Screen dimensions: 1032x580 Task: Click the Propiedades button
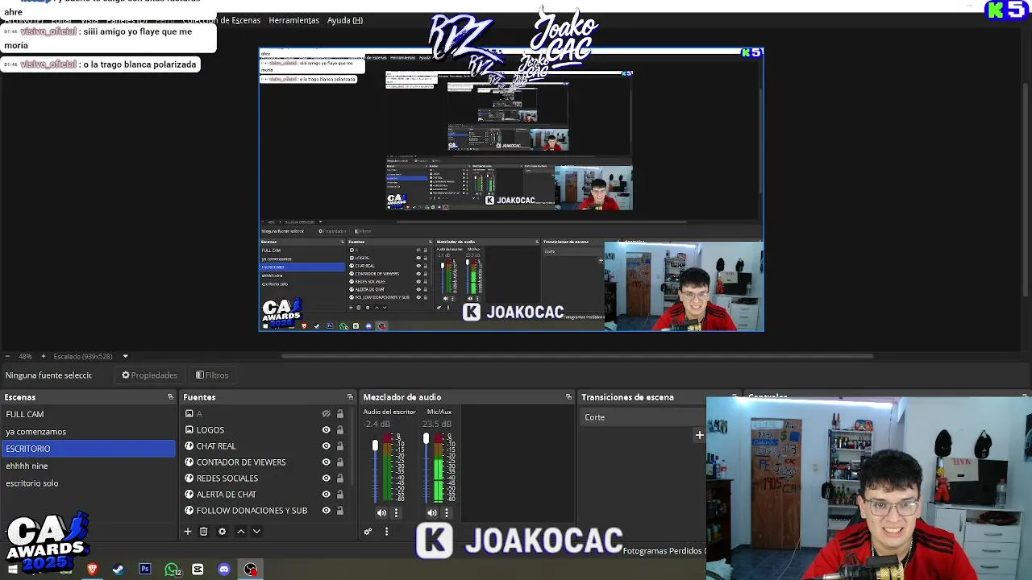149,375
